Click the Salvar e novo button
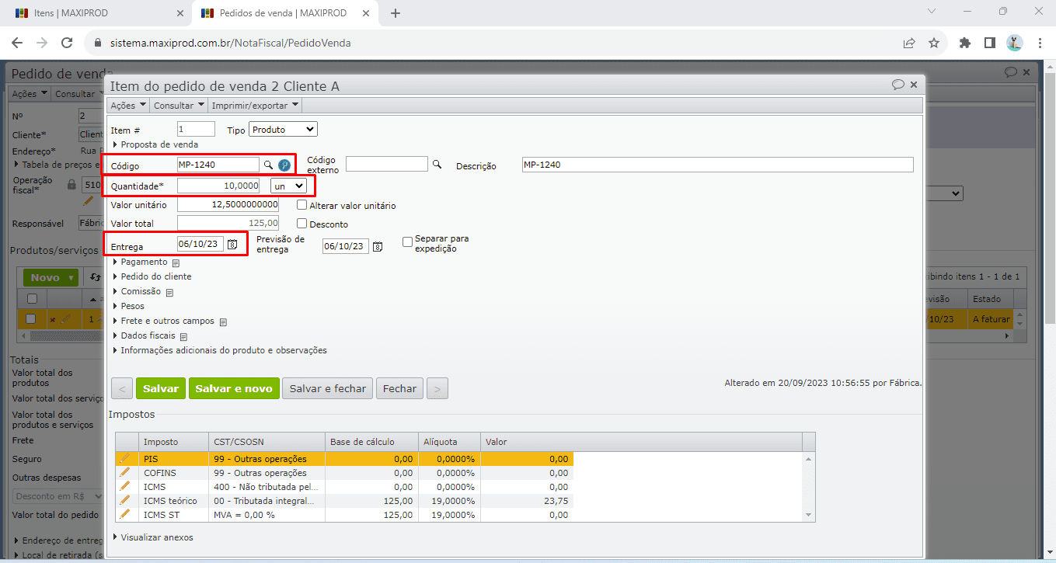This screenshot has width=1056, height=563. (234, 388)
